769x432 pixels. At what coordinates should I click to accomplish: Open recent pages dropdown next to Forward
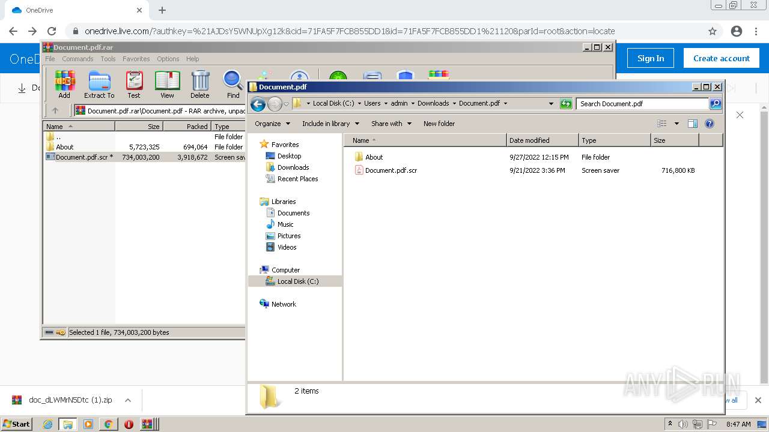click(287, 104)
